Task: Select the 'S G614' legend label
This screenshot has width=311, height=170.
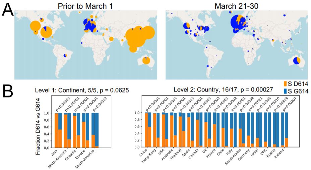Action: click(298, 91)
